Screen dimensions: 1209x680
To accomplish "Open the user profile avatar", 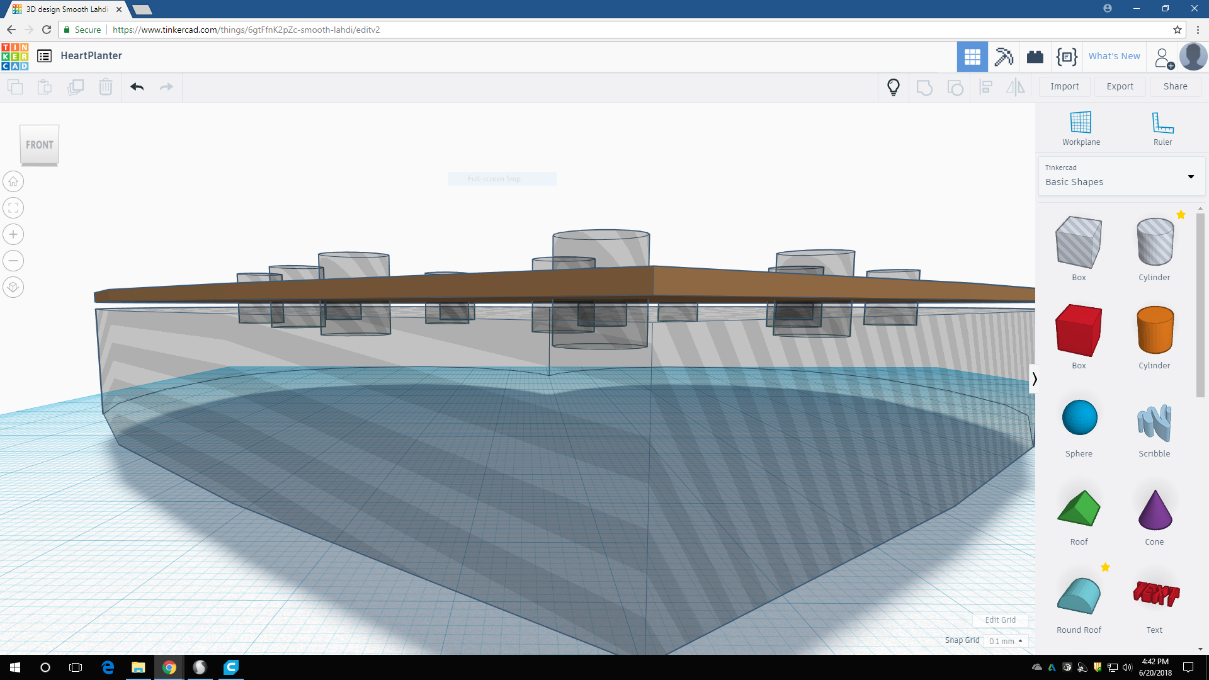I will tap(1193, 57).
